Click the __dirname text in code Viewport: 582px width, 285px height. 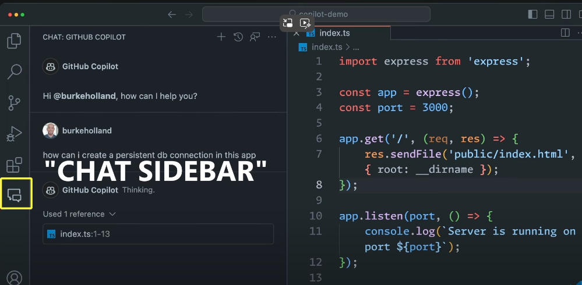445,170
